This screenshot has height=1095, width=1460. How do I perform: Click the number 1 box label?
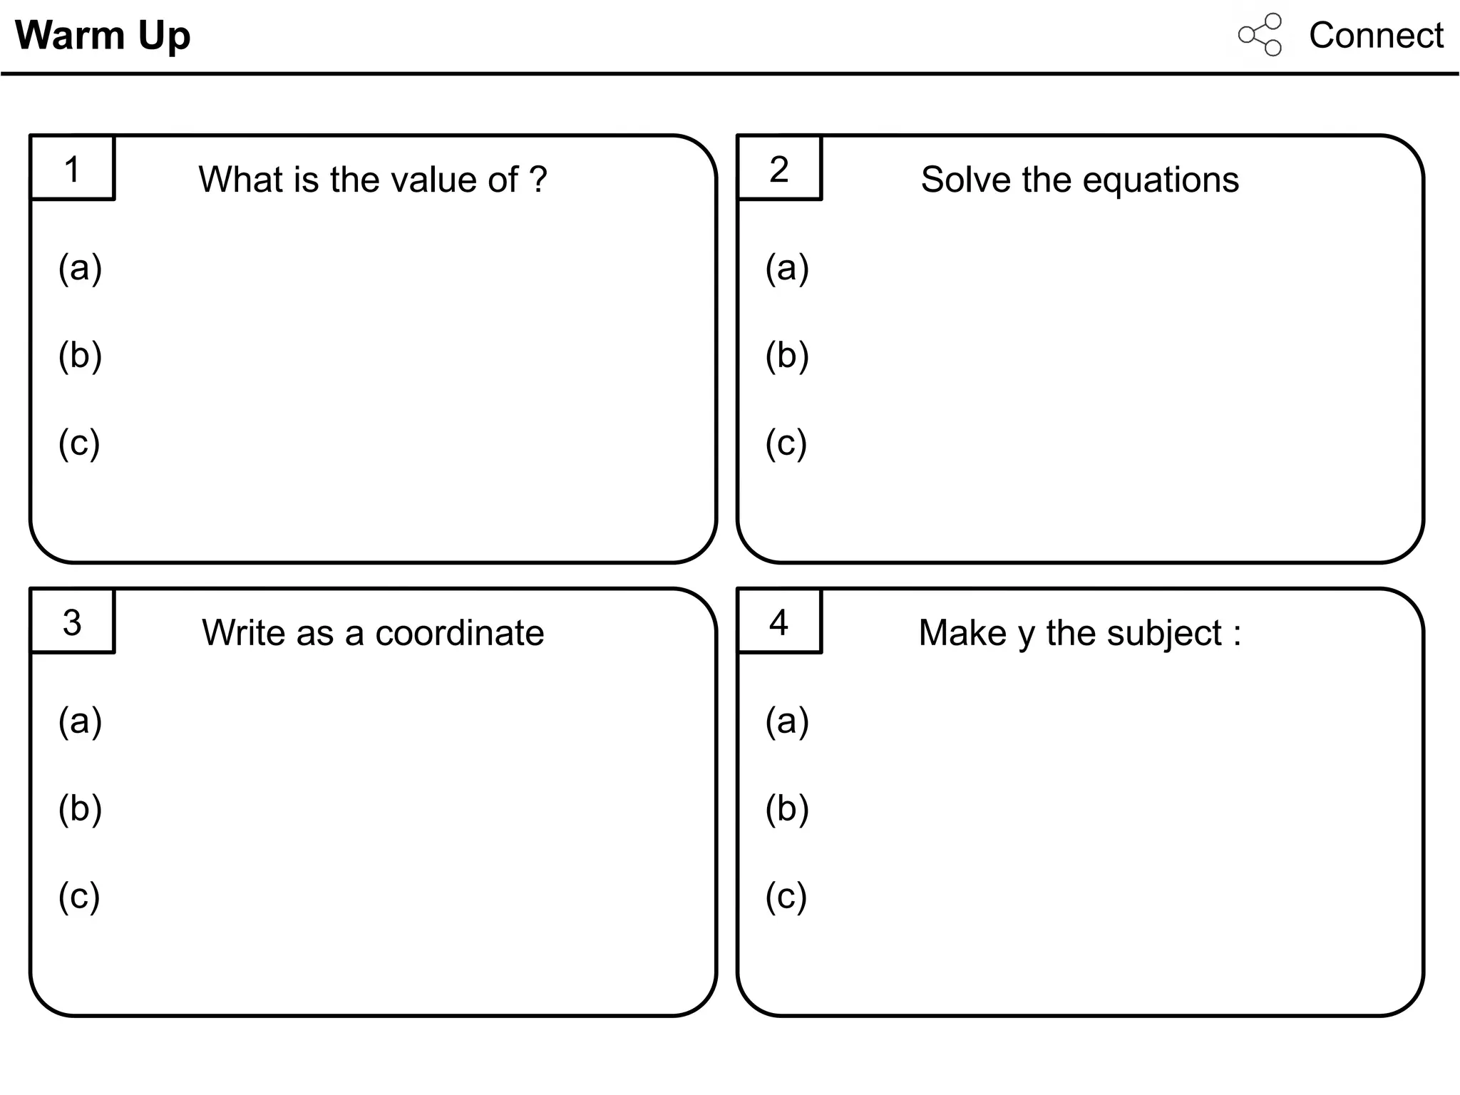[x=72, y=168]
